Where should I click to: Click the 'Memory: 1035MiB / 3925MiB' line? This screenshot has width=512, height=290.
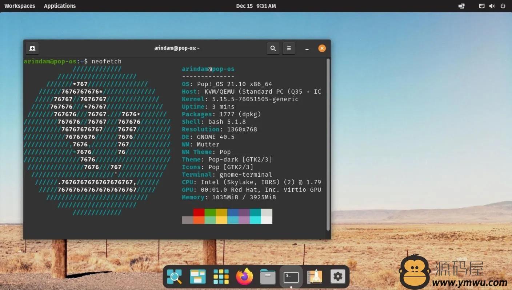coord(229,197)
